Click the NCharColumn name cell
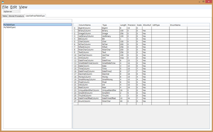The image size is (213, 132). point(90,44)
